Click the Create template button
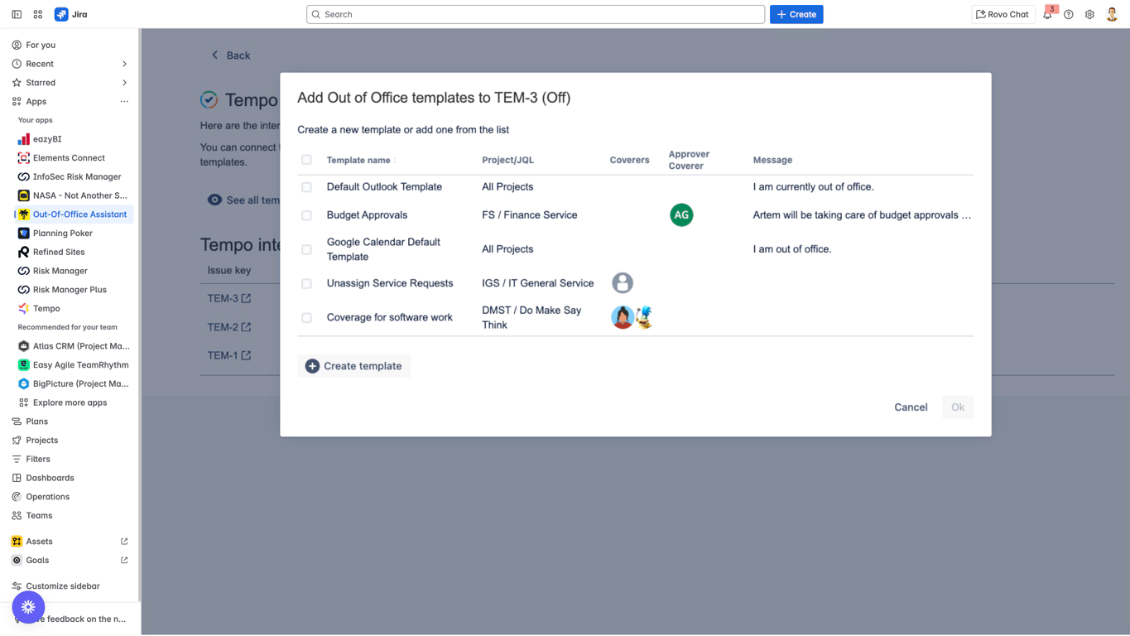The width and height of the screenshot is (1130, 636). coord(353,366)
